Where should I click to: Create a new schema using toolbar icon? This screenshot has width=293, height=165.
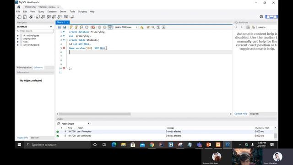(38, 17)
